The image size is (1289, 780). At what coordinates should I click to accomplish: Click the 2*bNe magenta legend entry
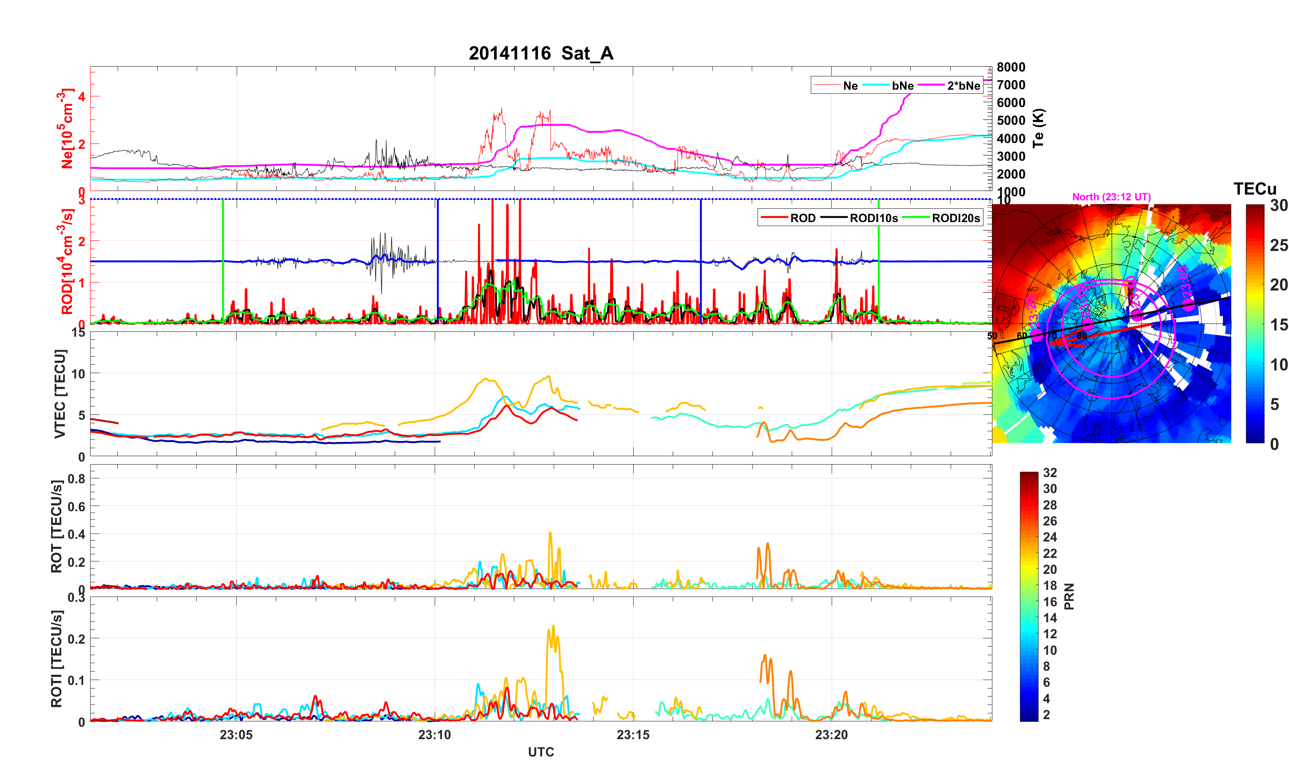963,86
